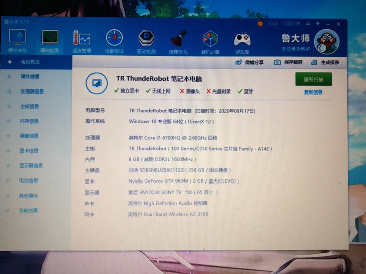Screen dimensions: 366x274
Task: Select the 硬件检测 hardware detection icon
Action: pos(49,41)
